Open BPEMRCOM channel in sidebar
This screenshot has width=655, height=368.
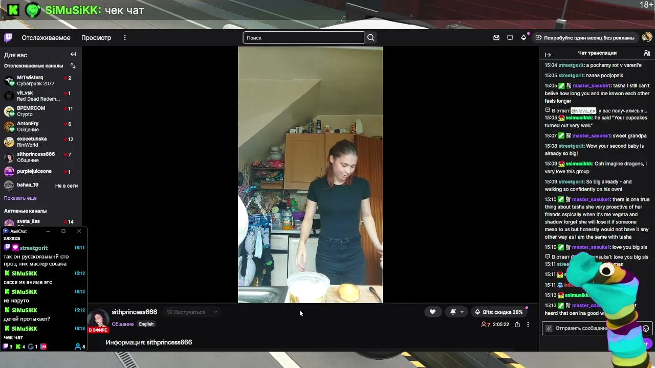click(41, 111)
